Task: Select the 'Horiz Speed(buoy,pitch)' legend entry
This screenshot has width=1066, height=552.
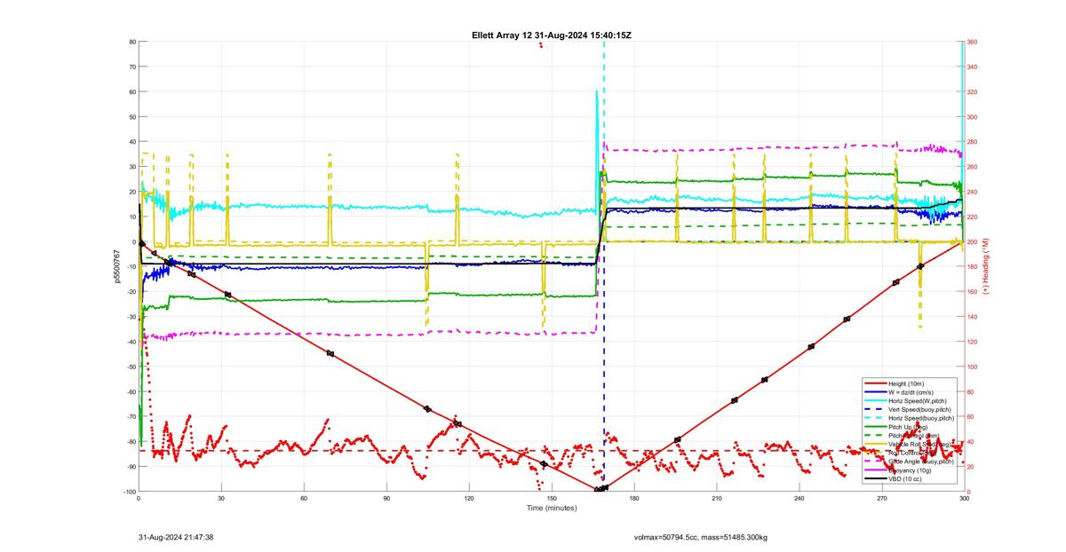Action: pos(921,418)
